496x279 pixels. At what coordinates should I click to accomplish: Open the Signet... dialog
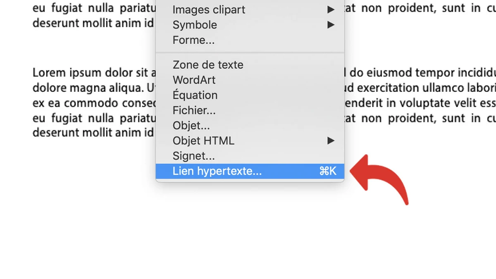pos(193,156)
